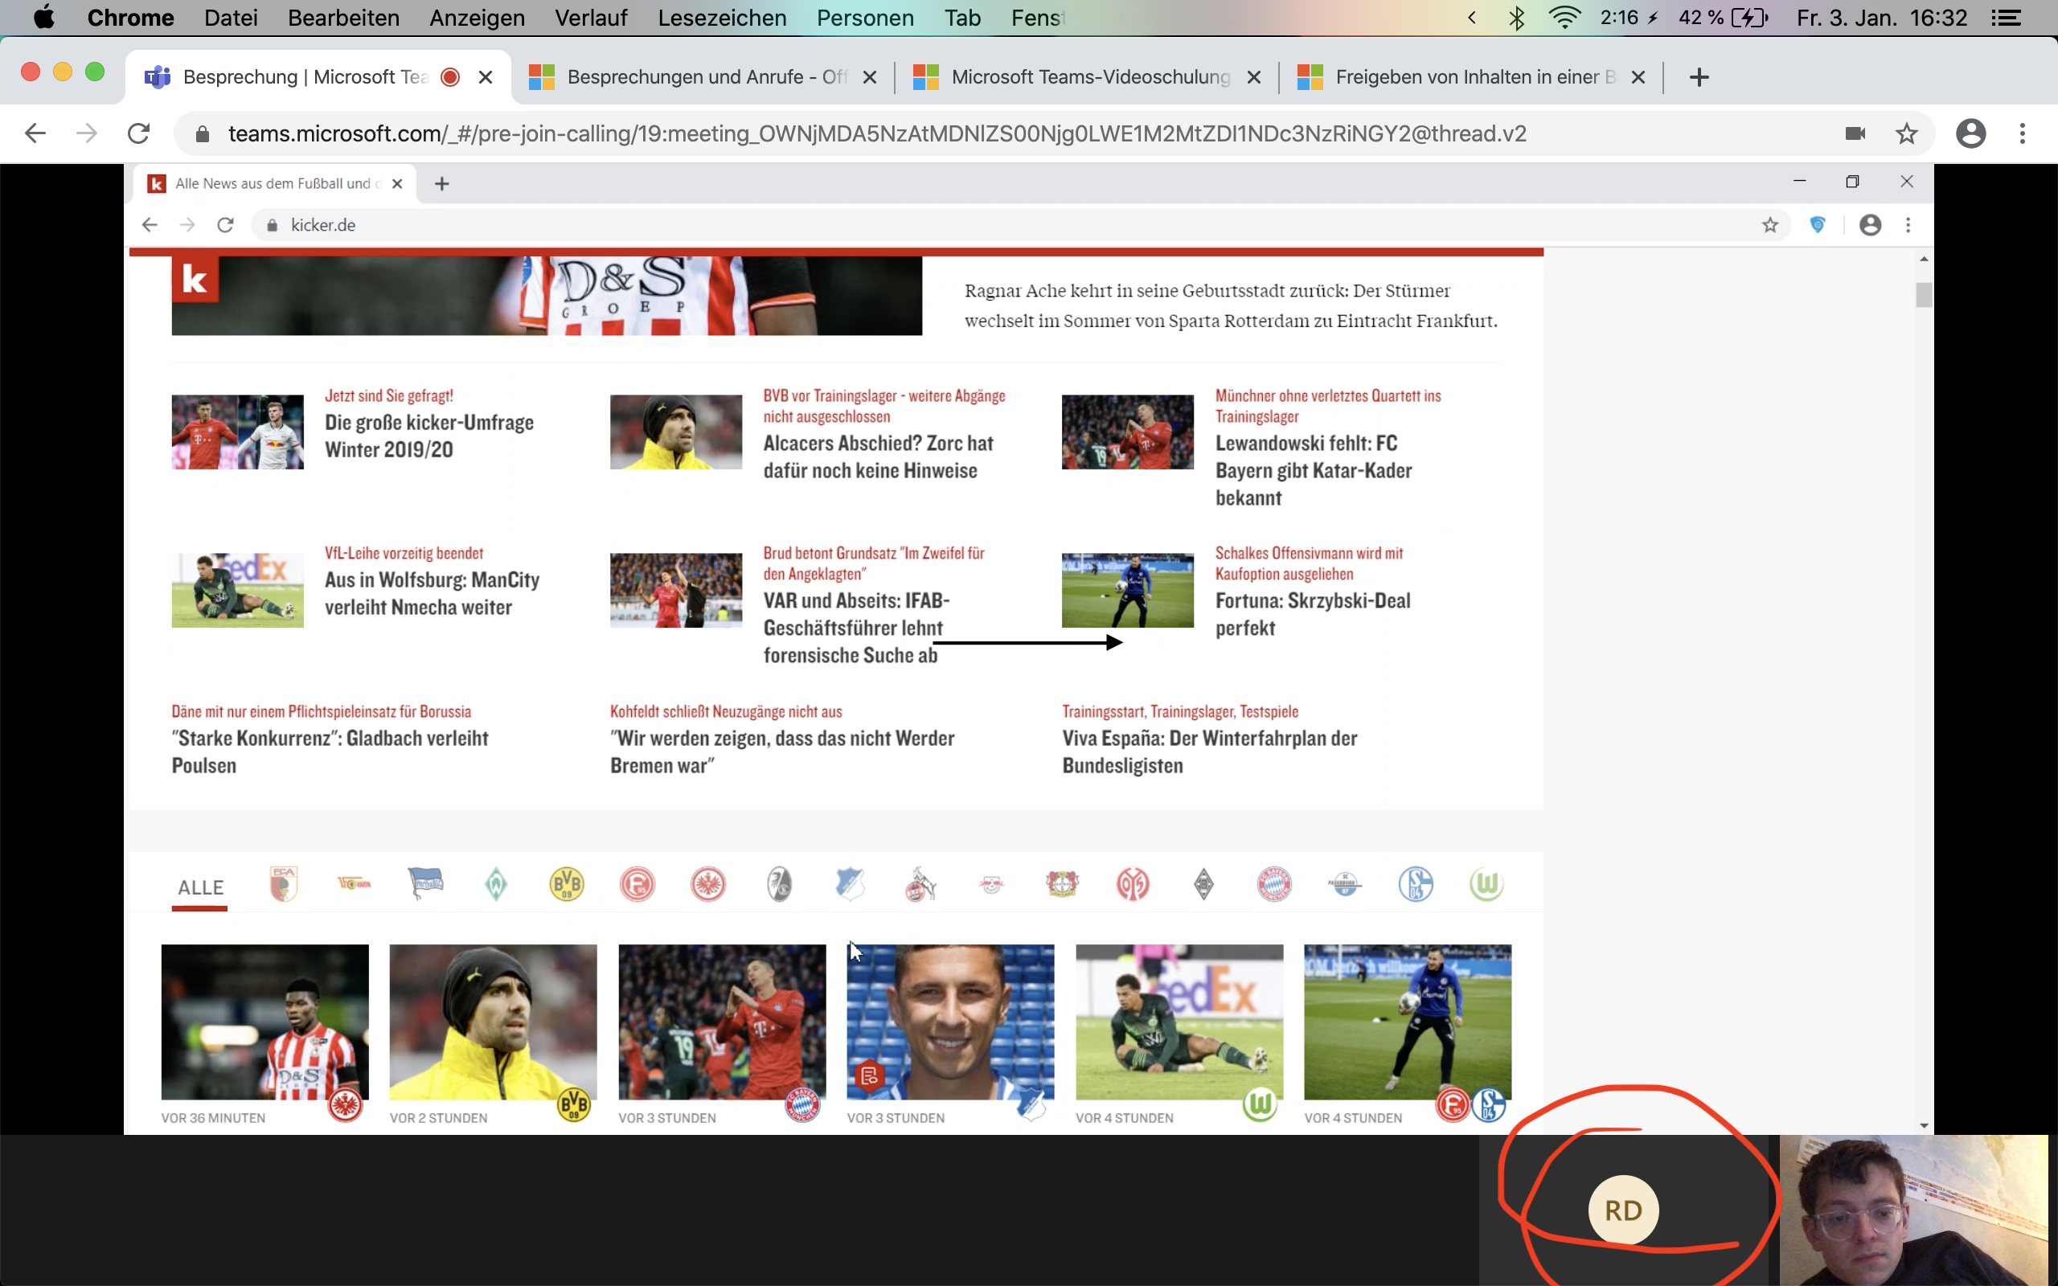Select the Bayer Leverkusen logo filter
2058x1286 pixels.
tap(1061, 885)
